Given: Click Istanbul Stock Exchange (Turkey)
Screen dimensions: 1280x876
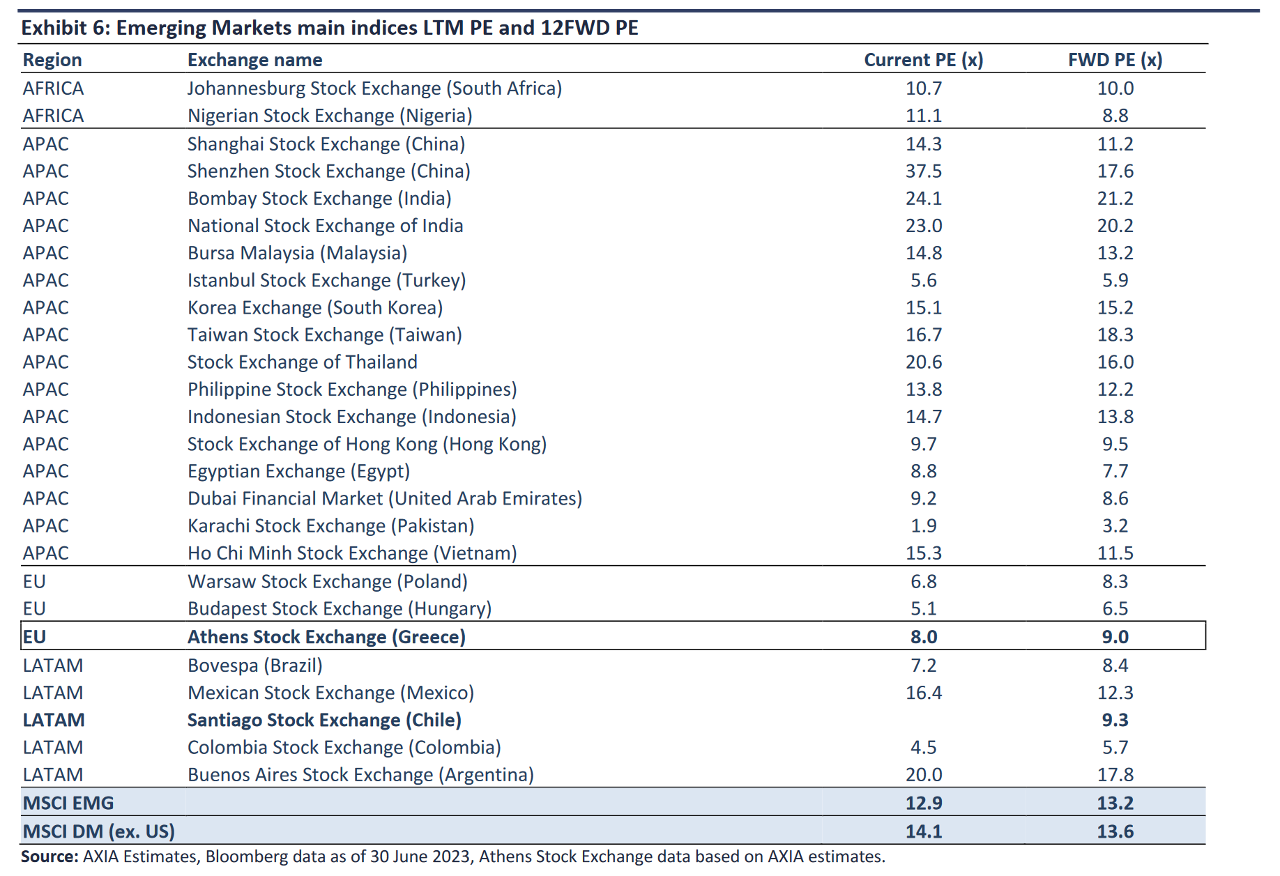Looking at the screenshot, I should (x=327, y=280).
